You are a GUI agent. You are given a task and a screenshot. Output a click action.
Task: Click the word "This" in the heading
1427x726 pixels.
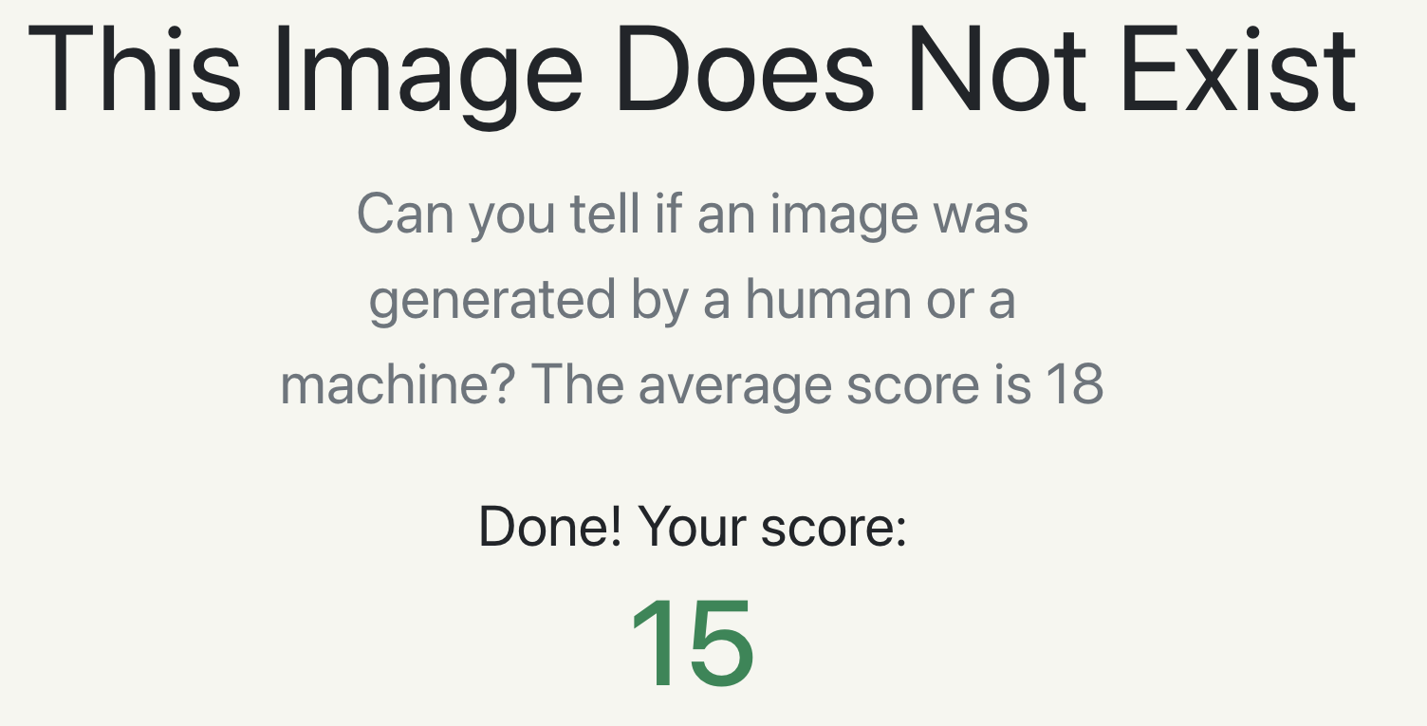(135, 71)
